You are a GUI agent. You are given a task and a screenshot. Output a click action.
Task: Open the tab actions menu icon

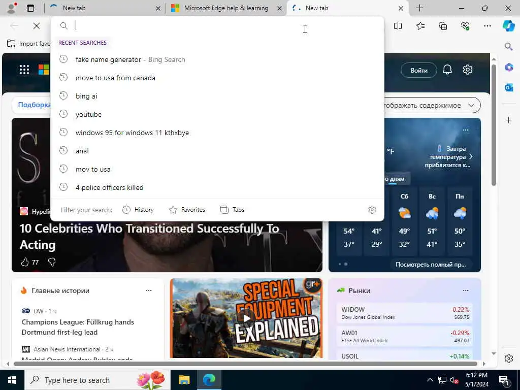pos(30,8)
